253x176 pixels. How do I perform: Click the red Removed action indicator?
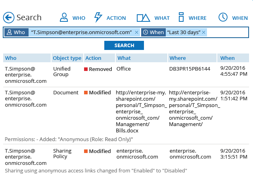86,69
